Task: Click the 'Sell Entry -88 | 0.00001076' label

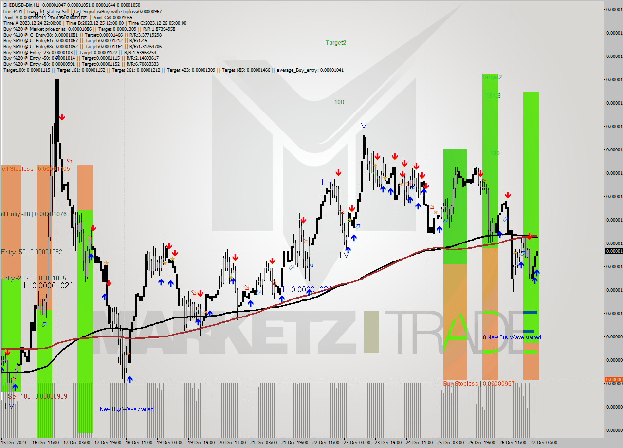Action: [x=33, y=214]
